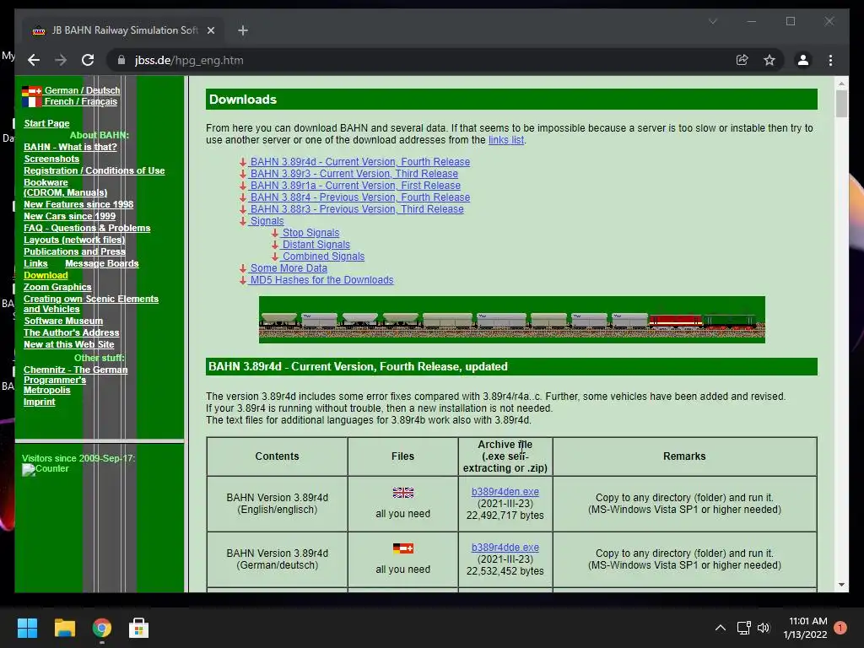The width and height of the screenshot is (864, 648).
Task: Close the JB BAHN Railway Simulation tab
Action: [x=210, y=30]
